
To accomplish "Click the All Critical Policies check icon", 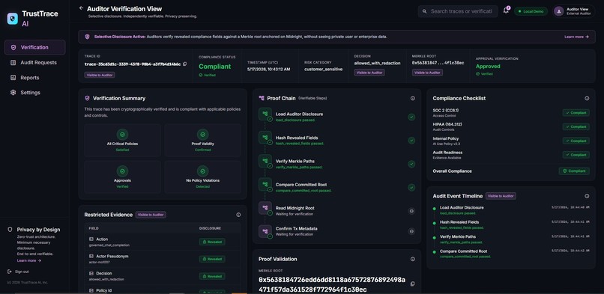I will tap(122, 135).
